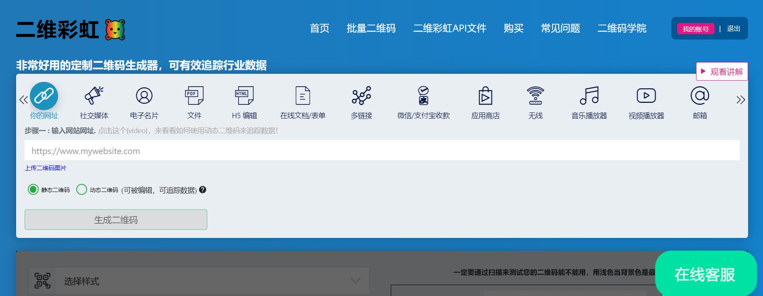The image size is (763, 296).
Task: Select the 微信/支付宝收款 payment icon
Action: tap(423, 96)
